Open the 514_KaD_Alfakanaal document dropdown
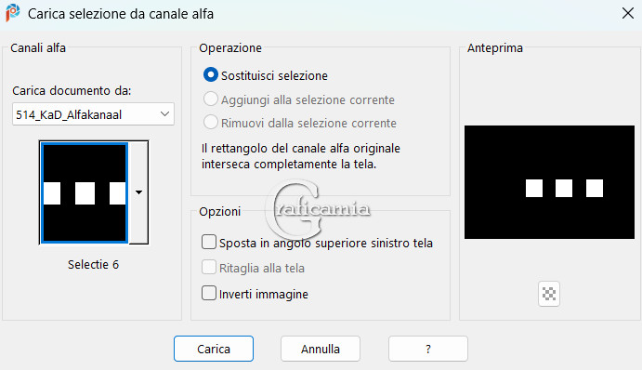This screenshot has height=370, width=642. (93, 114)
